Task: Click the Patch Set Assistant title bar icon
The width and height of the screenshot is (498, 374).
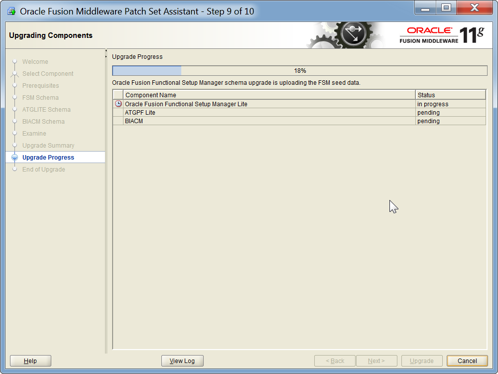Action: [11, 11]
